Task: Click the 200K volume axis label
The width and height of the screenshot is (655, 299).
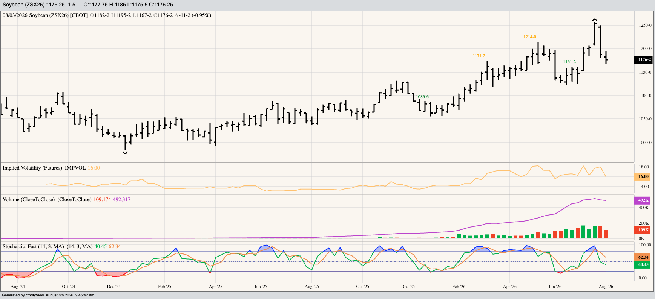Action: [643, 223]
